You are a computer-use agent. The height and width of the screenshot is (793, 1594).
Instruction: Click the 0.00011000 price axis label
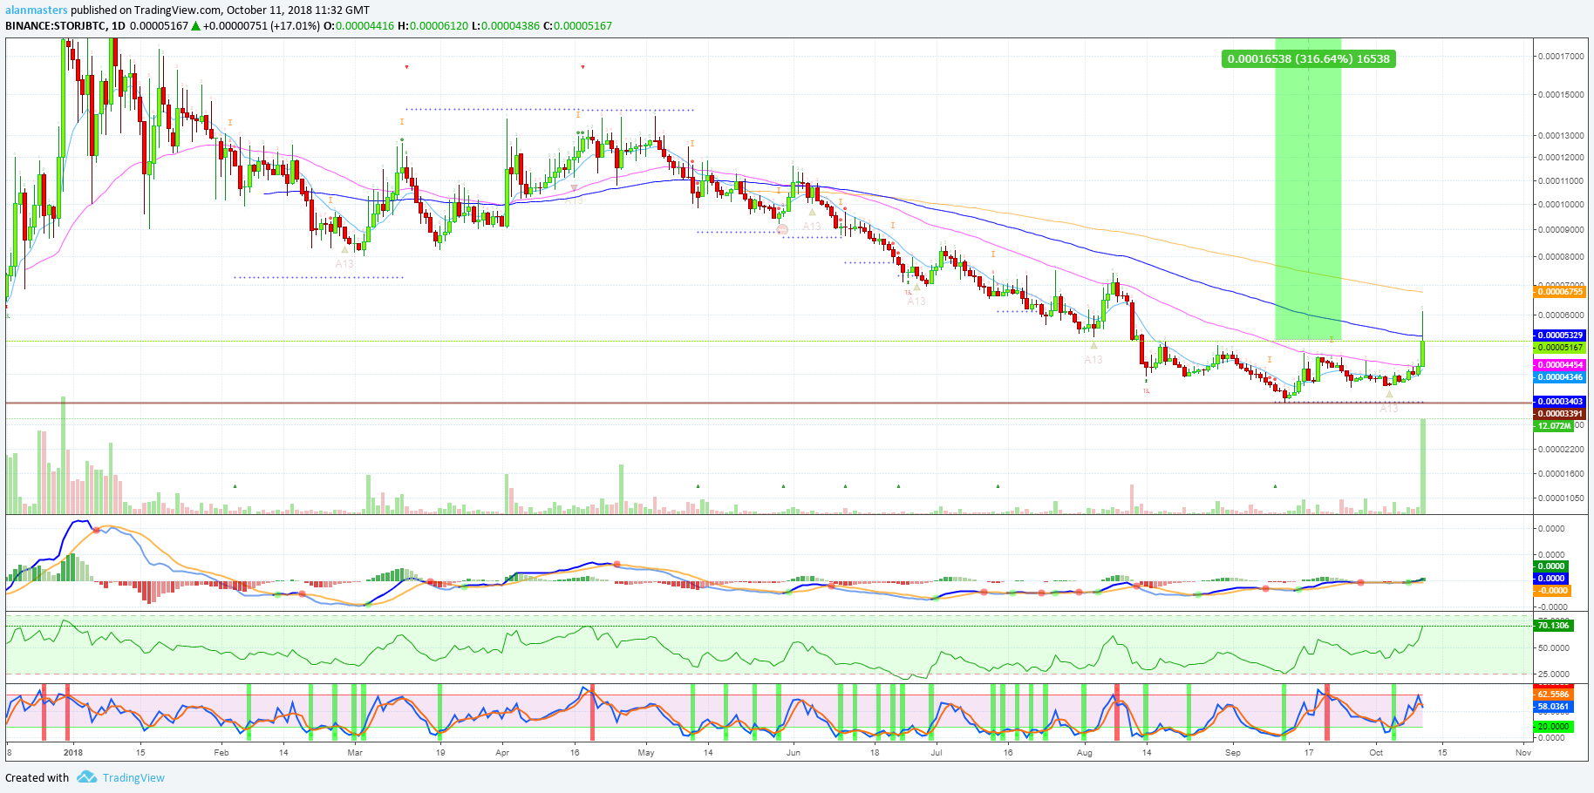pos(1561,180)
